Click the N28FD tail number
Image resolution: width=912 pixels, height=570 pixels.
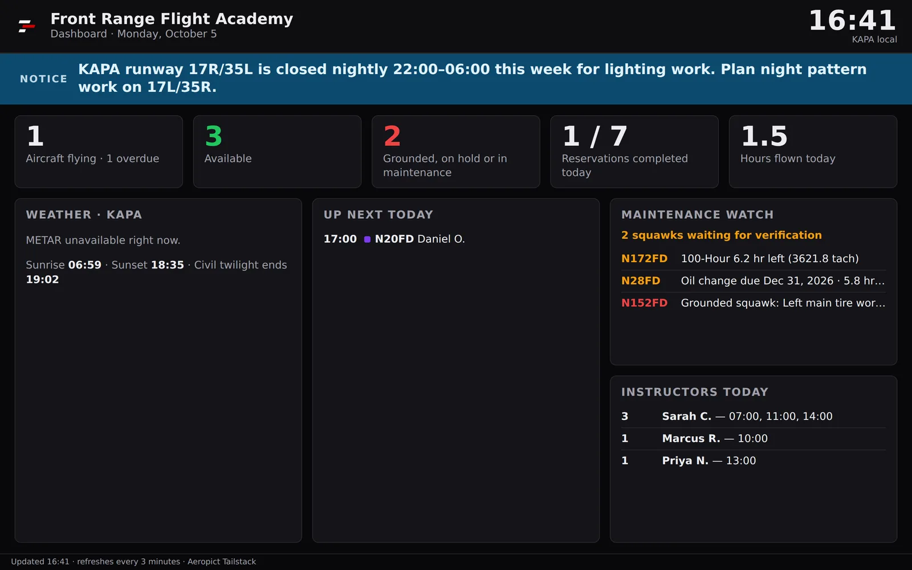tap(641, 281)
